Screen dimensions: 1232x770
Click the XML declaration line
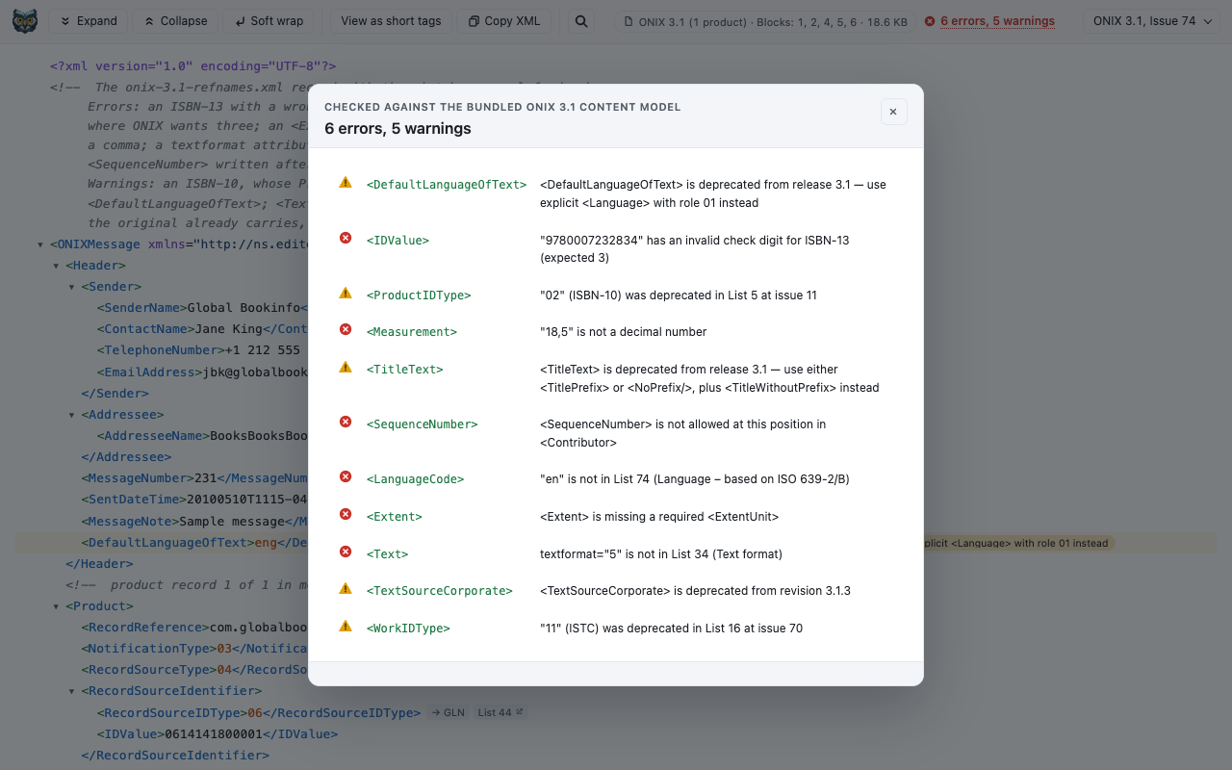point(192,66)
